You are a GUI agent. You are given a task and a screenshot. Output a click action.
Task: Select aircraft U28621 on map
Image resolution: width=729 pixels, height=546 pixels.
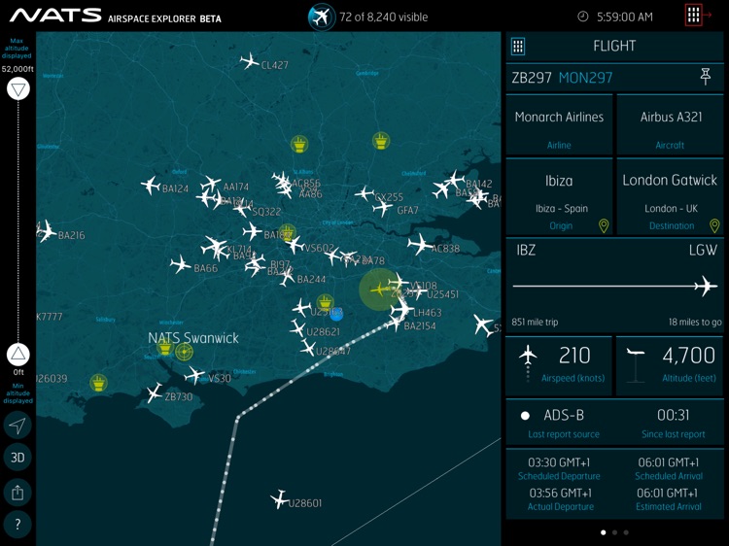[x=297, y=328]
